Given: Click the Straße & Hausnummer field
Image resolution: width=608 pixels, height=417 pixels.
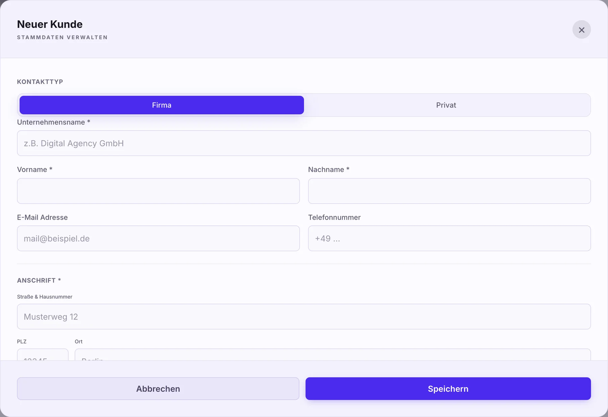Looking at the screenshot, I should (x=304, y=316).
